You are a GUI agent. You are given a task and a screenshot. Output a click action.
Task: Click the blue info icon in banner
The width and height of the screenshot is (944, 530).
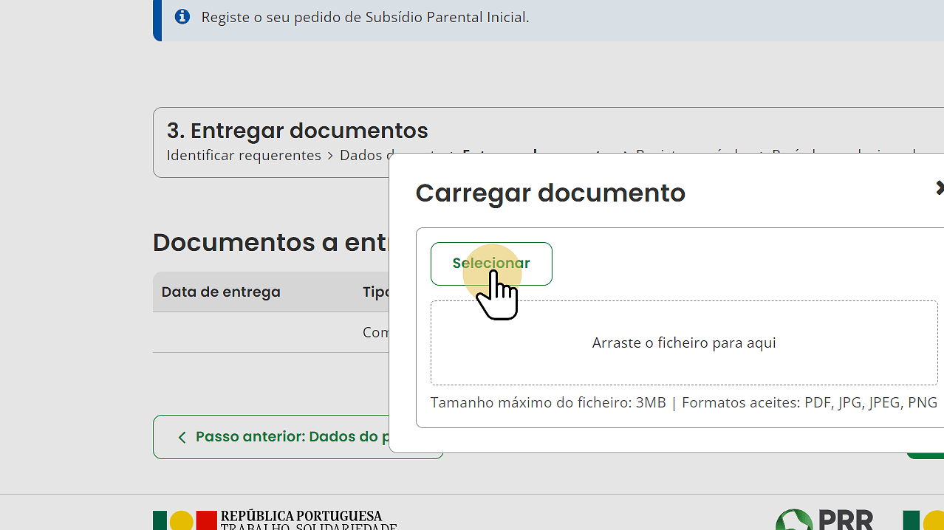[182, 16]
